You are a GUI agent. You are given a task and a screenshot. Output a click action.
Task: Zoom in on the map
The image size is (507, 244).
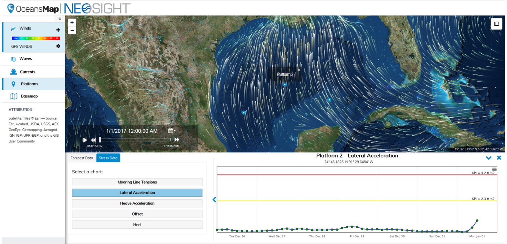click(72, 23)
